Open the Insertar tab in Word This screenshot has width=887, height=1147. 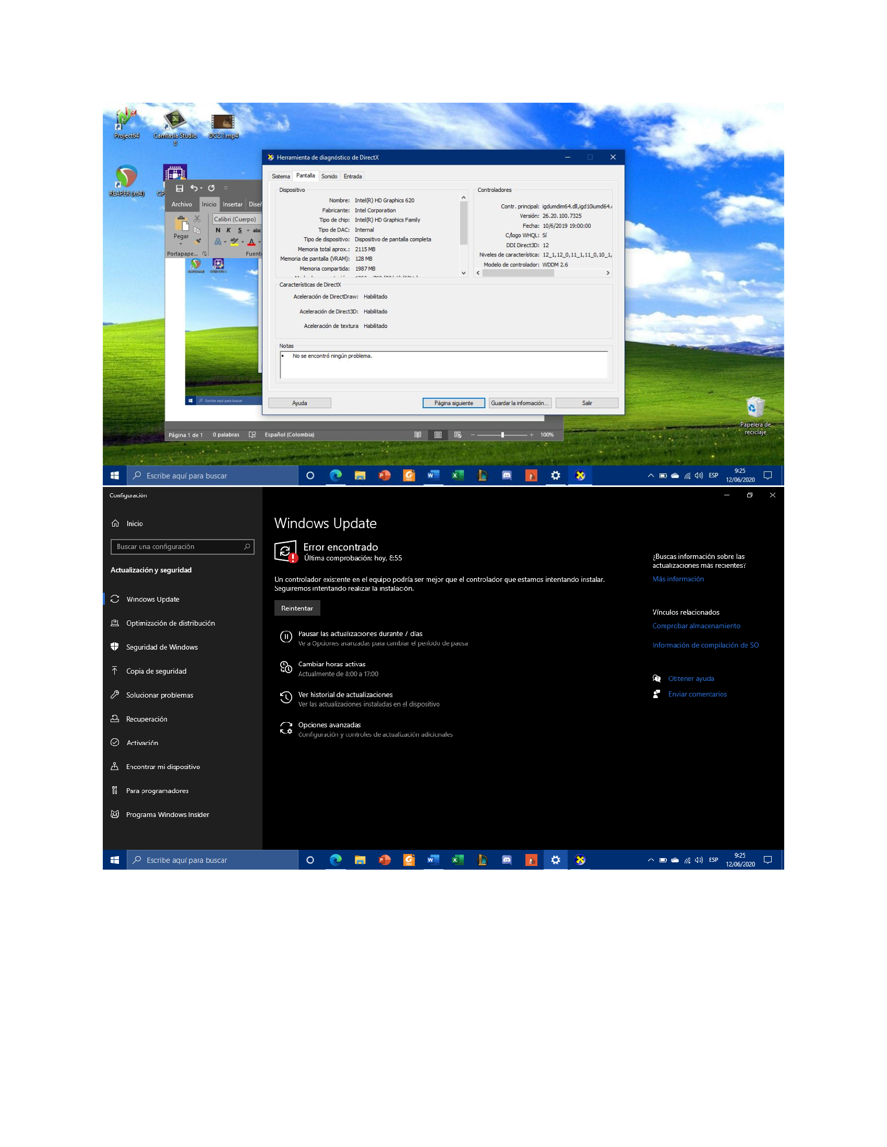click(232, 204)
